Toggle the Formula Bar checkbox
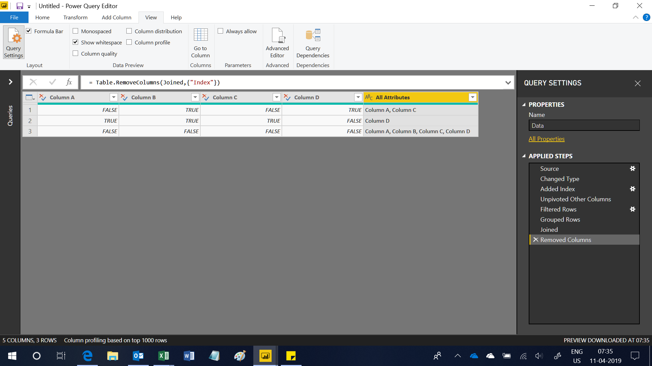Image resolution: width=652 pixels, height=366 pixels. pos(29,31)
